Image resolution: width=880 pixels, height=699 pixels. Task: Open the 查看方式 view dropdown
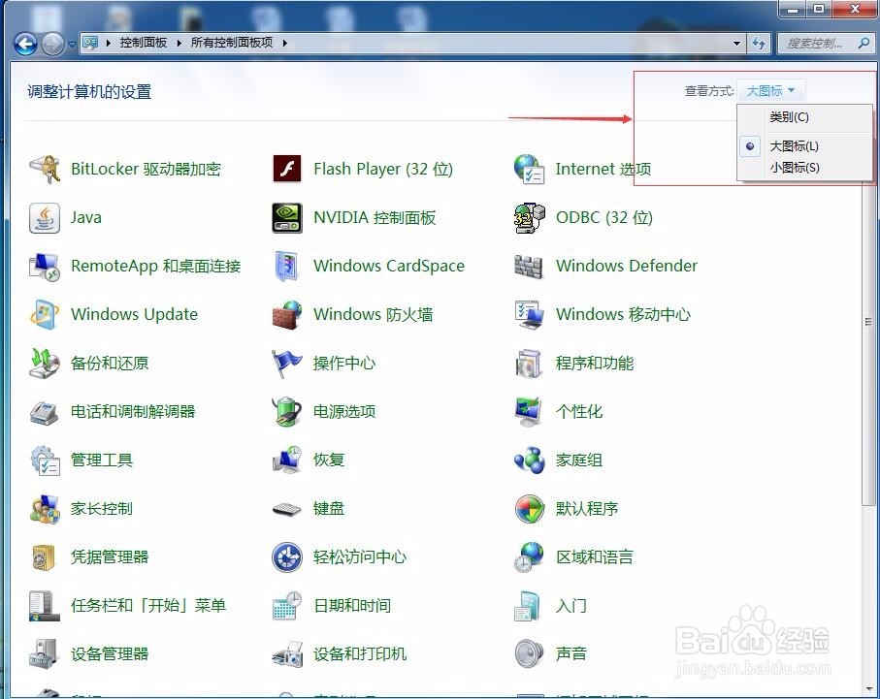pos(771,90)
